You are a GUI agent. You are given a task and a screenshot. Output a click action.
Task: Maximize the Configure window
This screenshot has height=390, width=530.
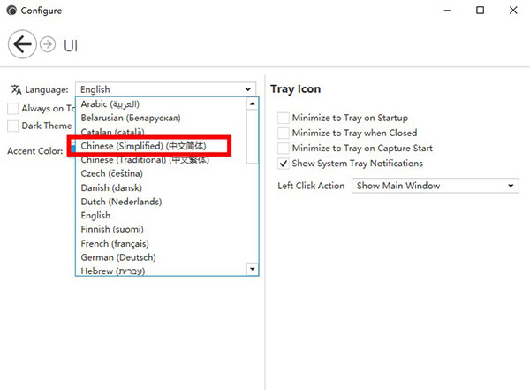(x=480, y=11)
